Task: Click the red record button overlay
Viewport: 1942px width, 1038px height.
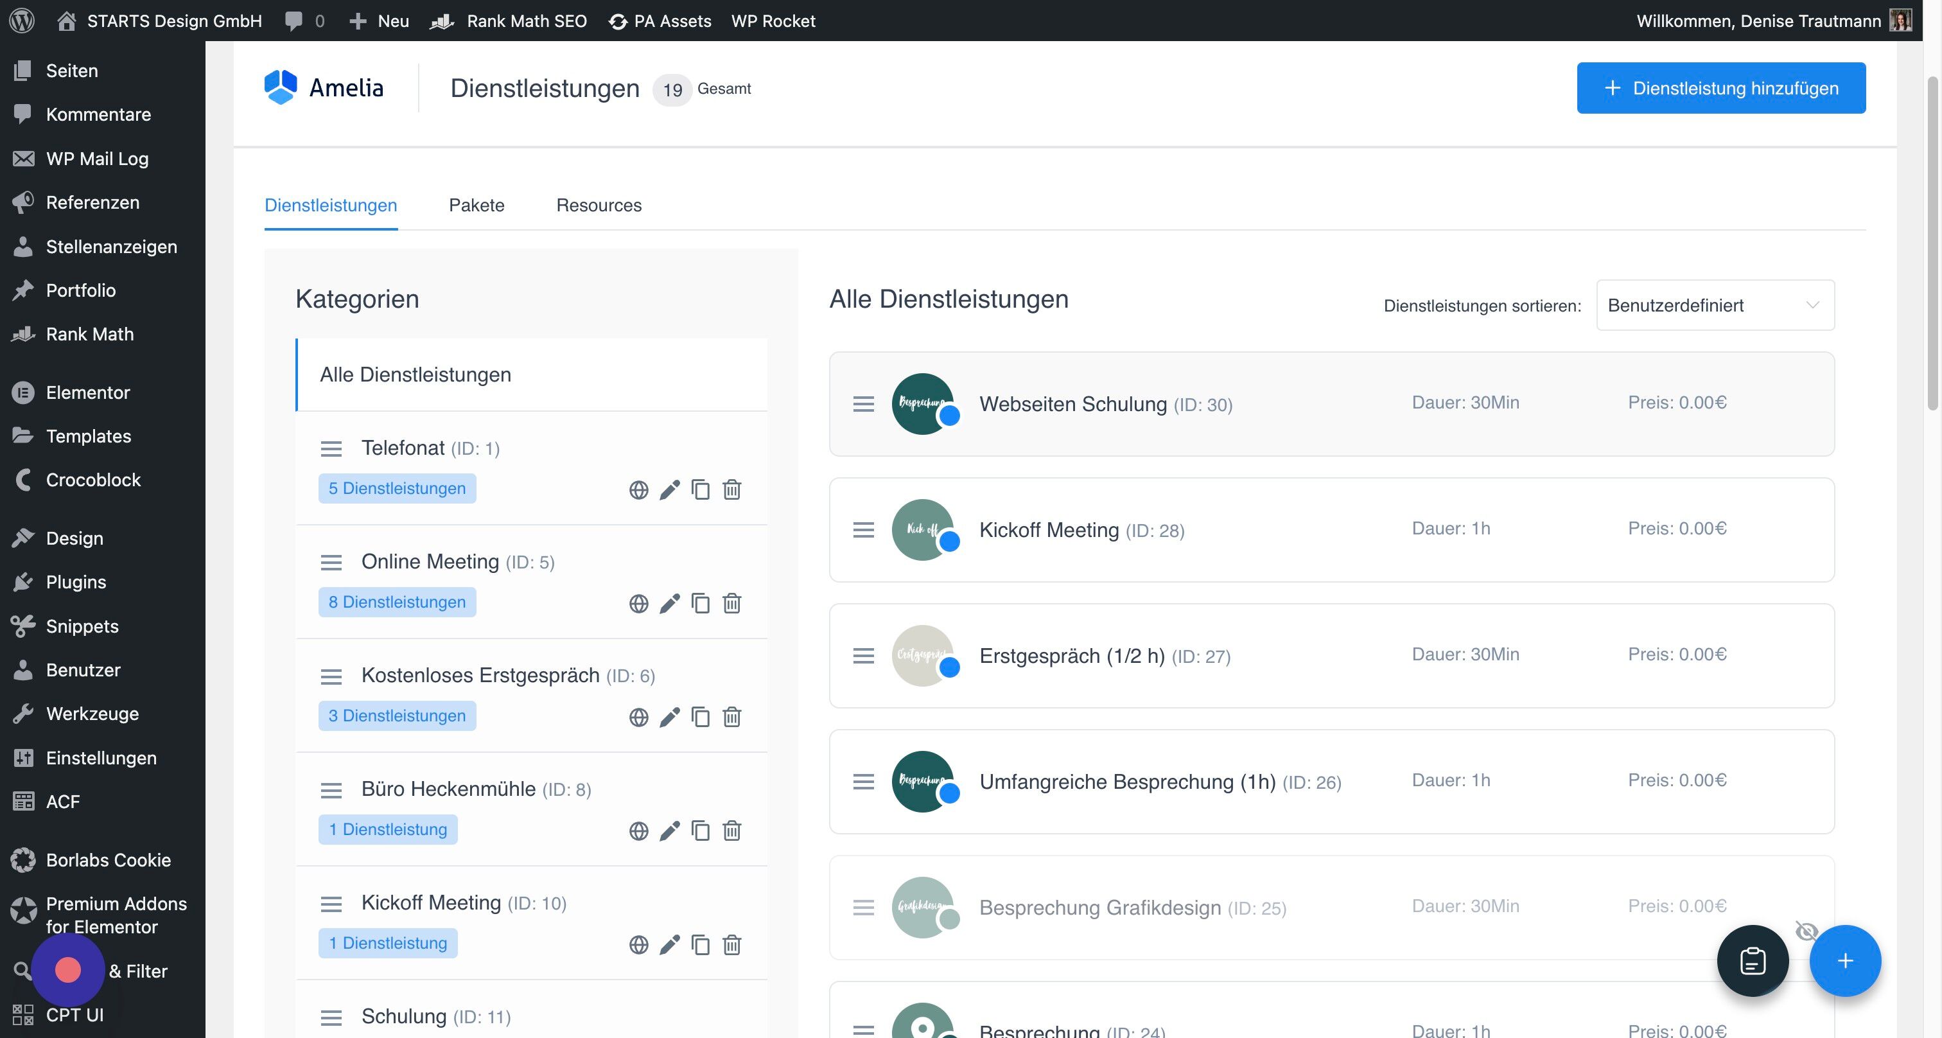Action: pos(68,970)
